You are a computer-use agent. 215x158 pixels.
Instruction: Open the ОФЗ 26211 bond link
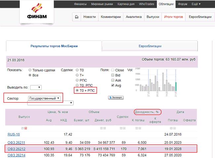click(16, 143)
